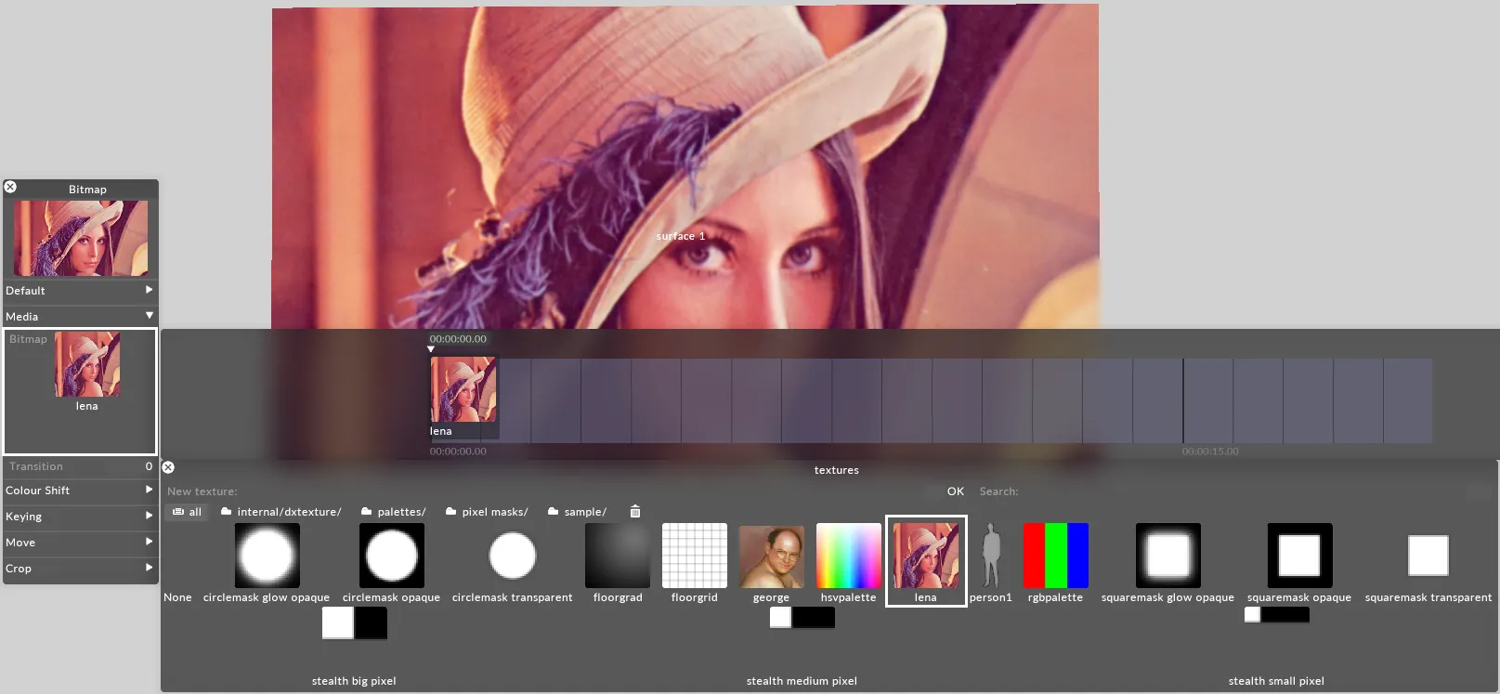The width and height of the screenshot is (1500, 694).
Task: Expand the Crop section
Action: click(80, 569)
